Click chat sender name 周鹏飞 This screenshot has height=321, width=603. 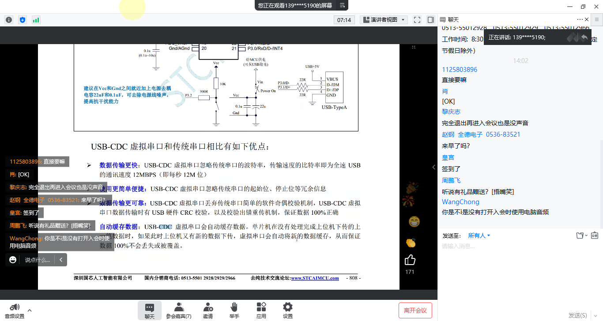pos(451,180)
